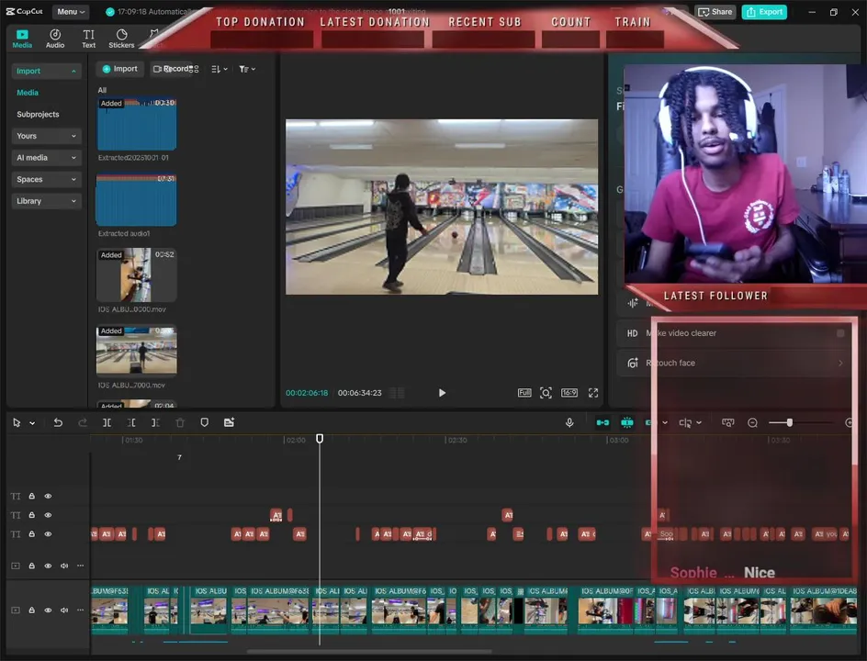The image size is (867, 661).
Task: Click the undo arrow in timeline toolbar
Action: coord(58,423)
